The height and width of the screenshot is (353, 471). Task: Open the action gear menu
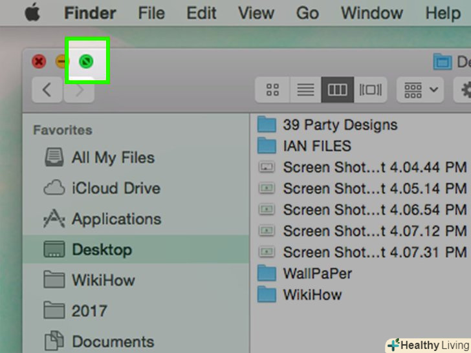point(465,90)
